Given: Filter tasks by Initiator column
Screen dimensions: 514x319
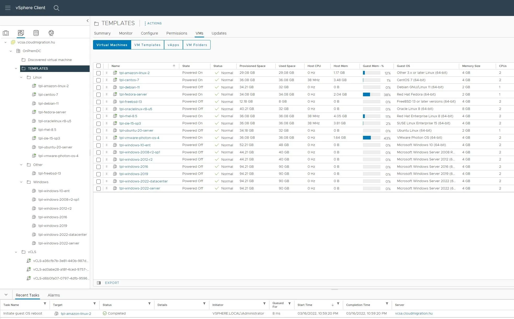Looking at the screenshot, I should tap(264, 304).
